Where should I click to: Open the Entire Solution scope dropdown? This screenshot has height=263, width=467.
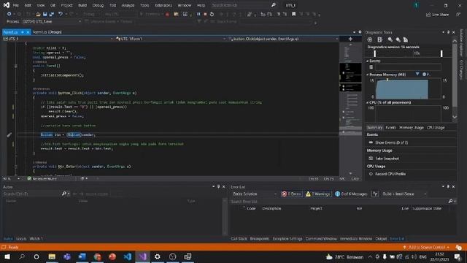pyautogui.click(x=255, y=194)
